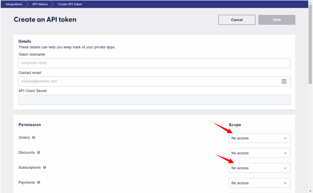
Task: Click the scrollbar down arrow
Action: coord(310,190)
